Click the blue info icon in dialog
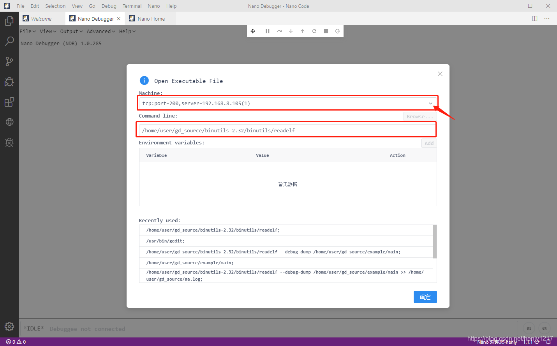Viewport: 557px width, 346px height. tap(144, 81)
